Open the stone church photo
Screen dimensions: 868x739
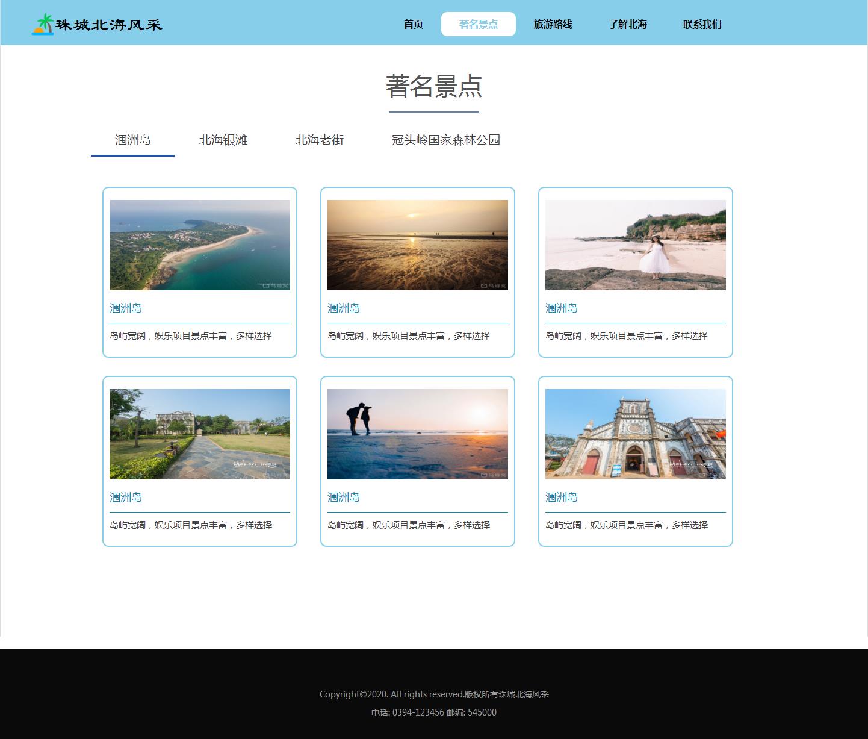click(x=636, y=434)
